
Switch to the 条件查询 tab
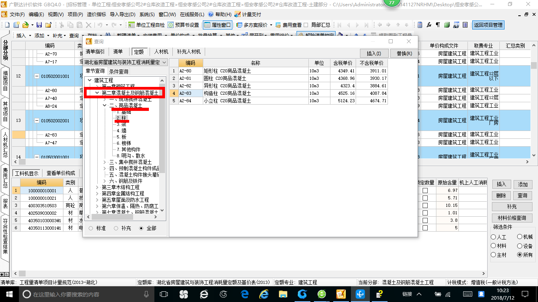click(119, 72)
